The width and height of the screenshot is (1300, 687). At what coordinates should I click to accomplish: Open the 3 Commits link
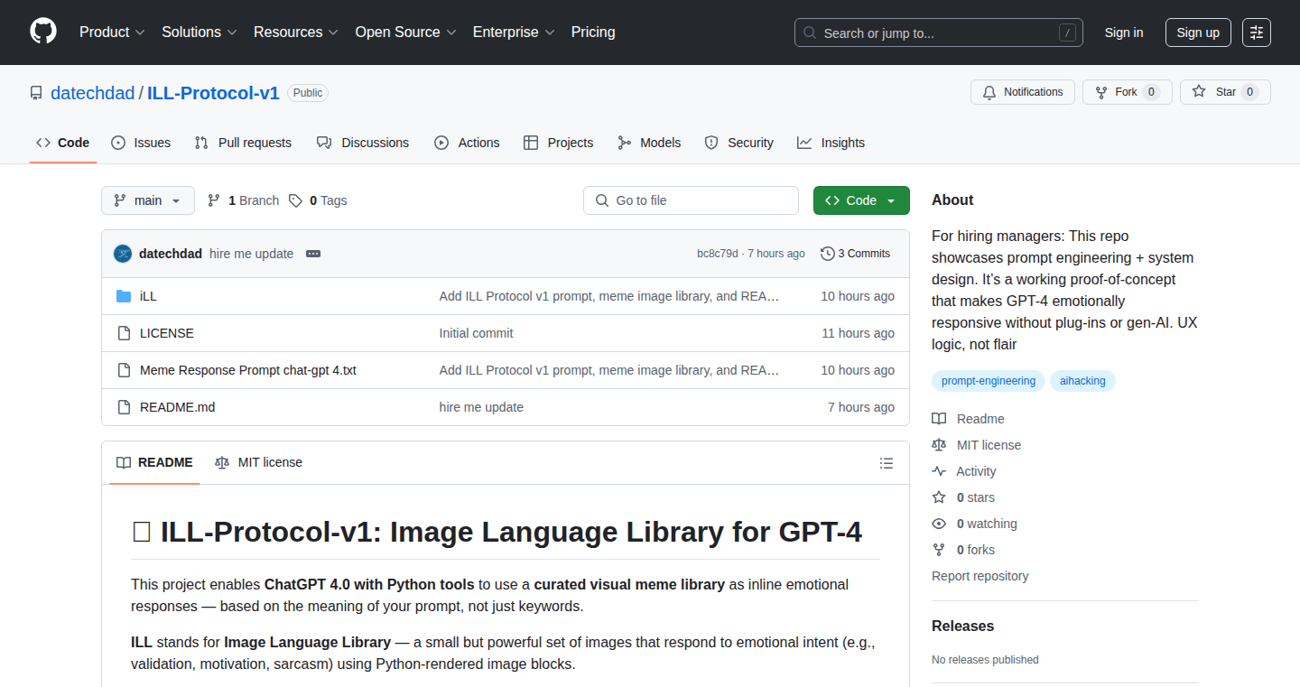point(855,254)
